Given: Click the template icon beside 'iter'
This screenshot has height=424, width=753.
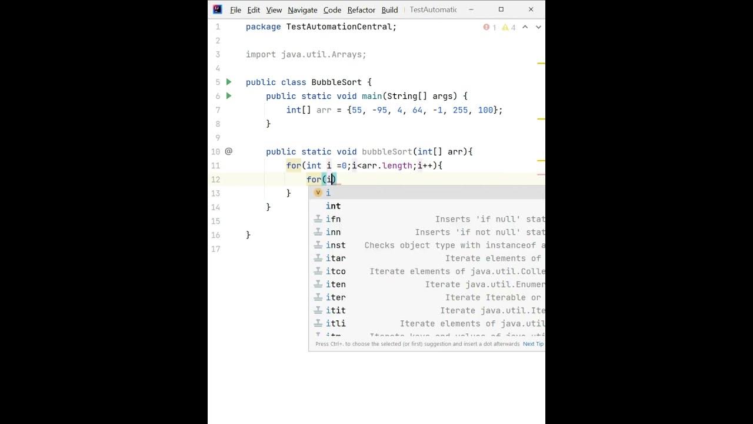Looking at the screenshot, I should tap(318, 297).
